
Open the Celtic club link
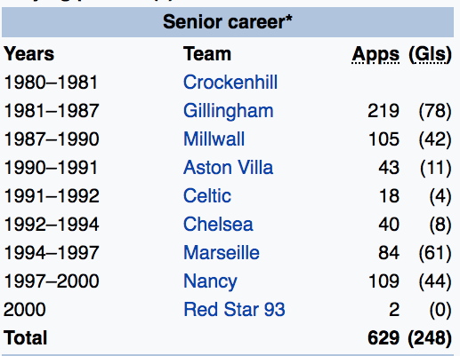[x=207, y=195]
